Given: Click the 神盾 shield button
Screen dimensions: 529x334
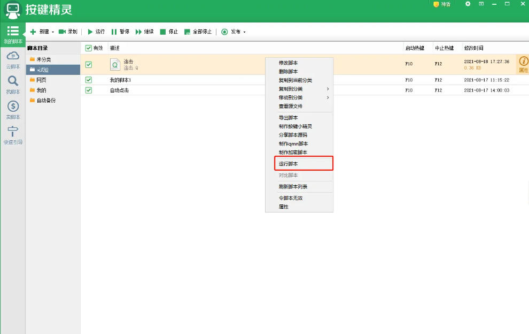Looking at the screenshot, I should tap(442, 4).
